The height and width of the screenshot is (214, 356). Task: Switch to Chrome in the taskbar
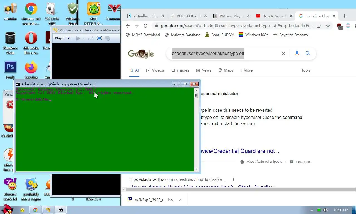35,210
